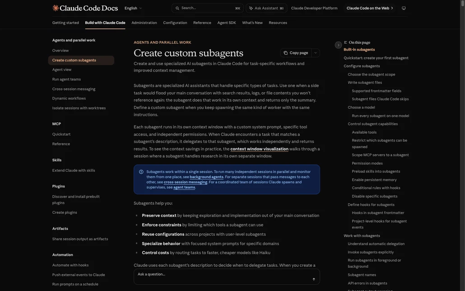Image resolution: width=465 pixels, height=291 pixels.
Task: Open MCP Quickstart in sidebar
Action: tap(61, 134)
